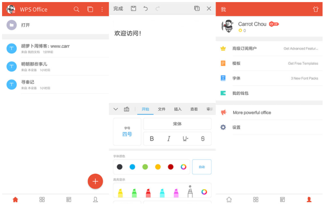Close the document editor
Image resolution: width=330 pixels, height=213 pixels.
(209, 8)
